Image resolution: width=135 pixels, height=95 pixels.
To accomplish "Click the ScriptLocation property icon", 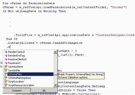I will pyautogui.click(x=5, y=81).
